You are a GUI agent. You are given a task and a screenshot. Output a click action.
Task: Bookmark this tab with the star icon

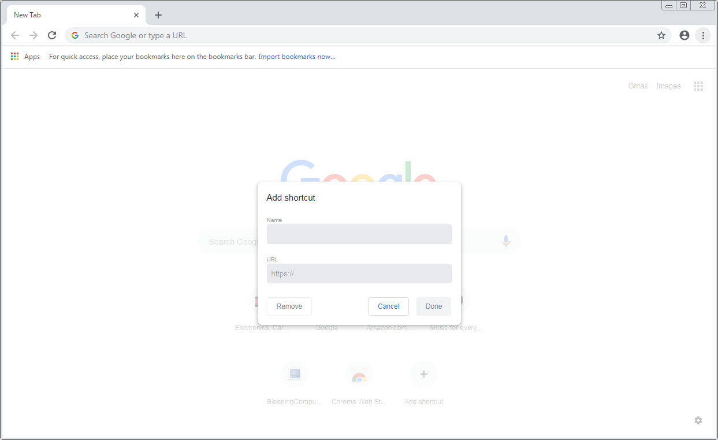(661, 35)
